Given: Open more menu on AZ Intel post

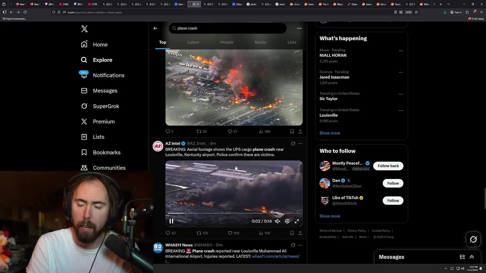Looking at the screenshot, I should pos(300,144).
